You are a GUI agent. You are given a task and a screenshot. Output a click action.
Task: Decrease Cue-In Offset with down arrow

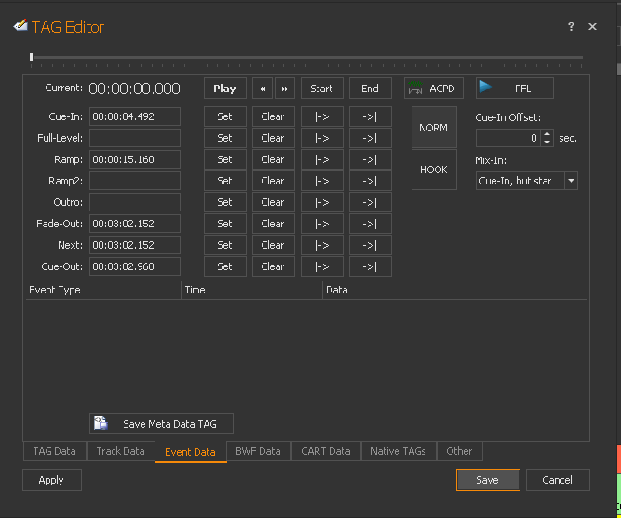tap(547, 142)
